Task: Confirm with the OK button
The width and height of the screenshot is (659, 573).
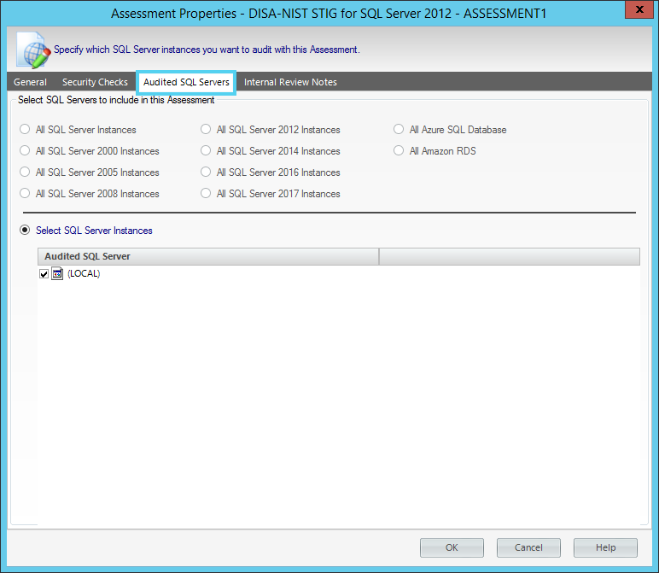Action: [x=452, y=547]
